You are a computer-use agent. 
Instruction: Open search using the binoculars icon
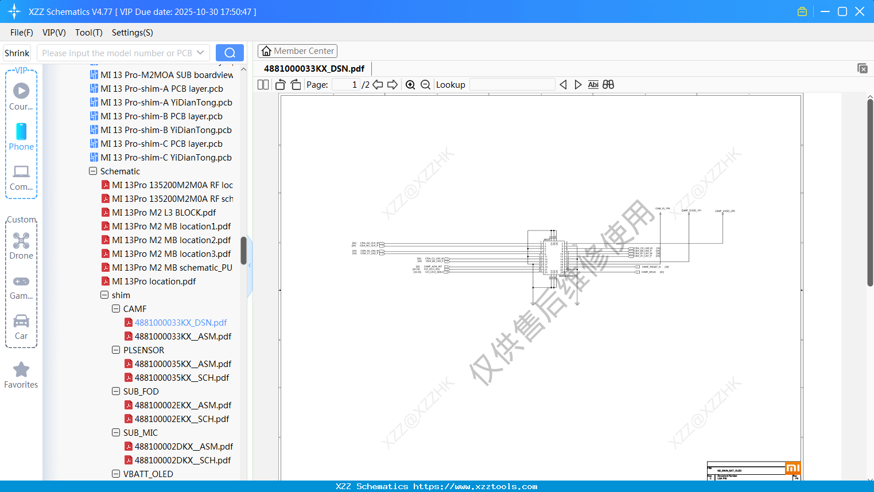608,84
